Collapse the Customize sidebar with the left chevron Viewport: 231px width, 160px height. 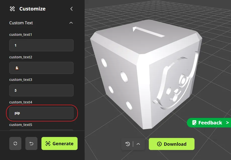pos(71,9)
